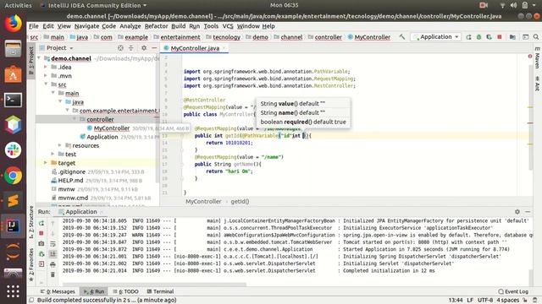Click getId() in the editor breadcrumb
Viewport: 542px width, 304px height.
[240, 201]
